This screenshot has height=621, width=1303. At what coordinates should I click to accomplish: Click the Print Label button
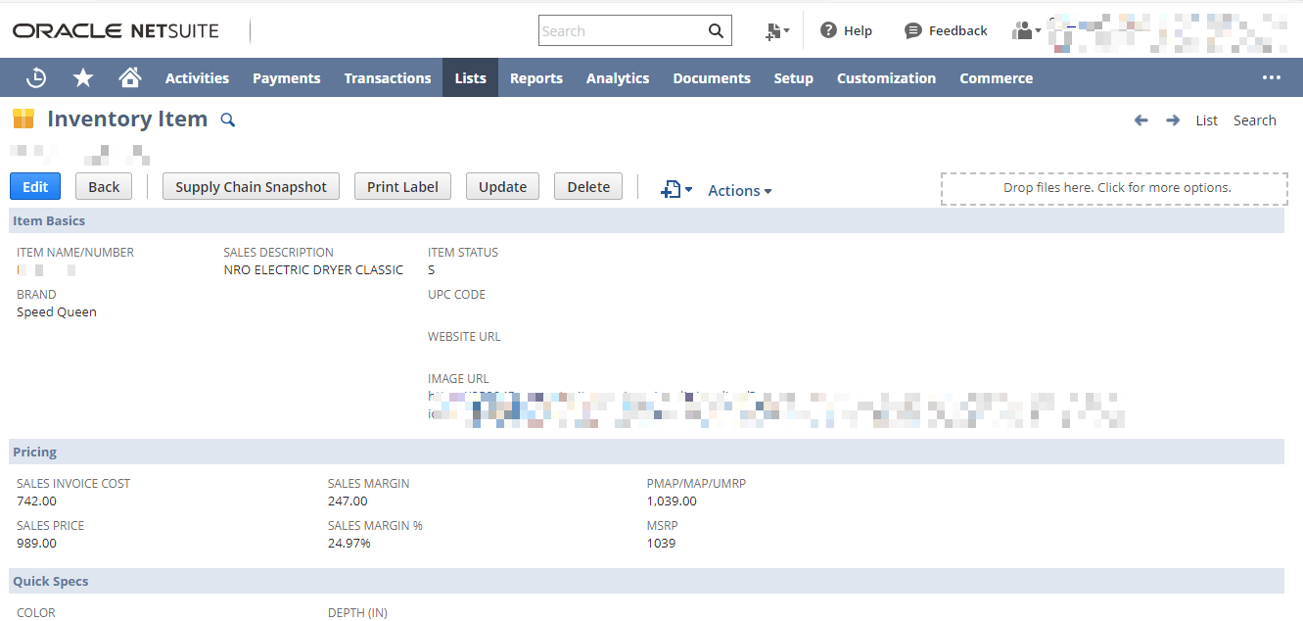click(402, 186)
